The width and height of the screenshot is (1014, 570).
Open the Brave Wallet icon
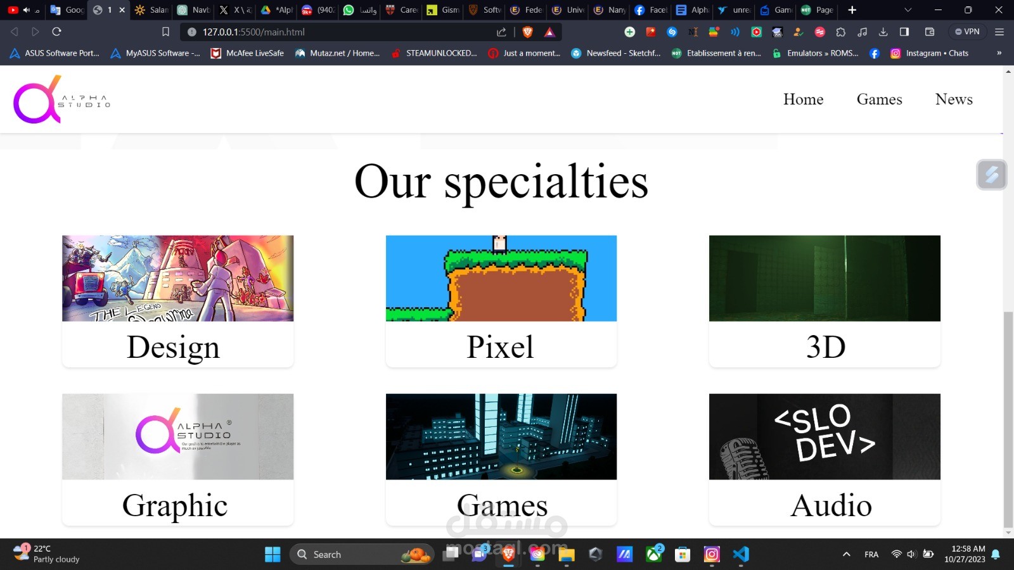click(x=930, y=32)
